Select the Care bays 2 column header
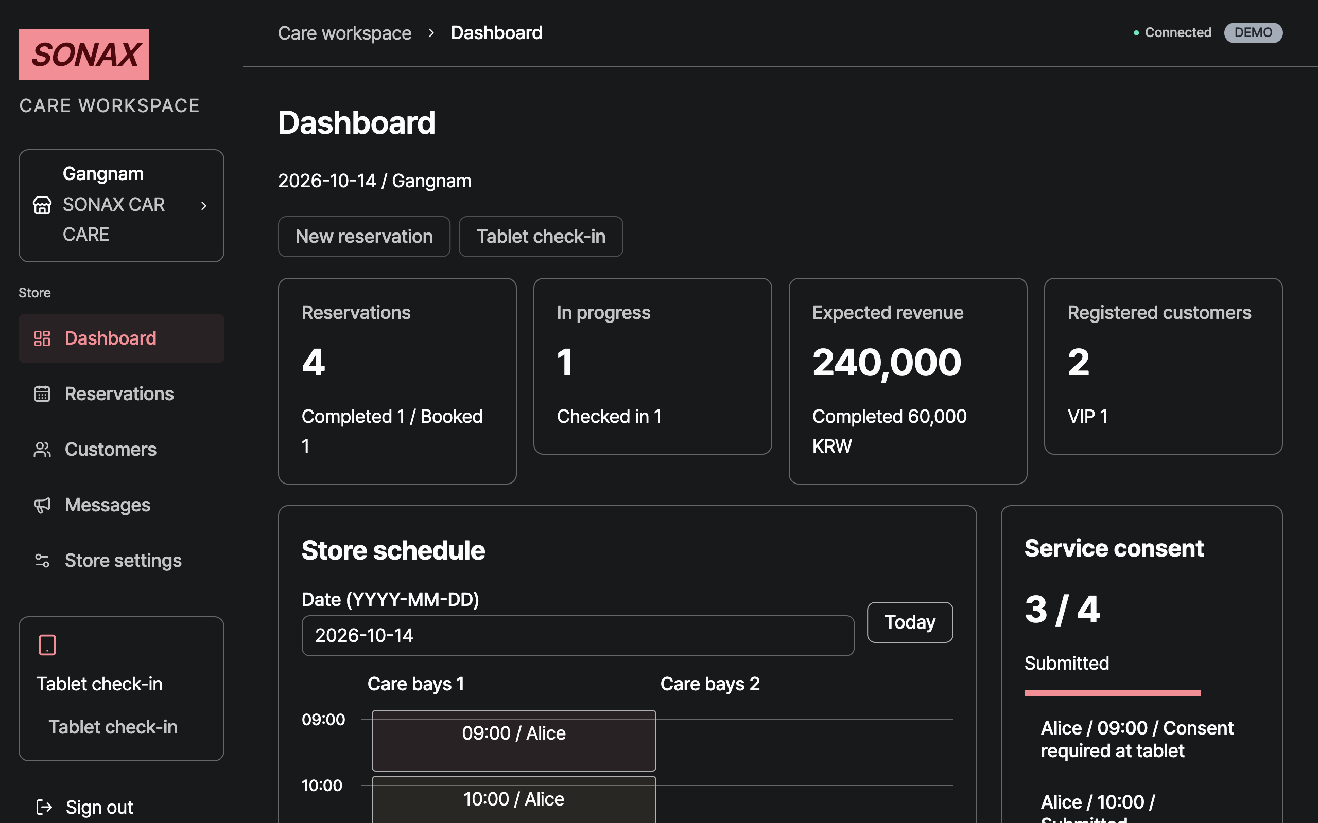Viewport: 1318px width, 823px height. (x=709, y=684)
